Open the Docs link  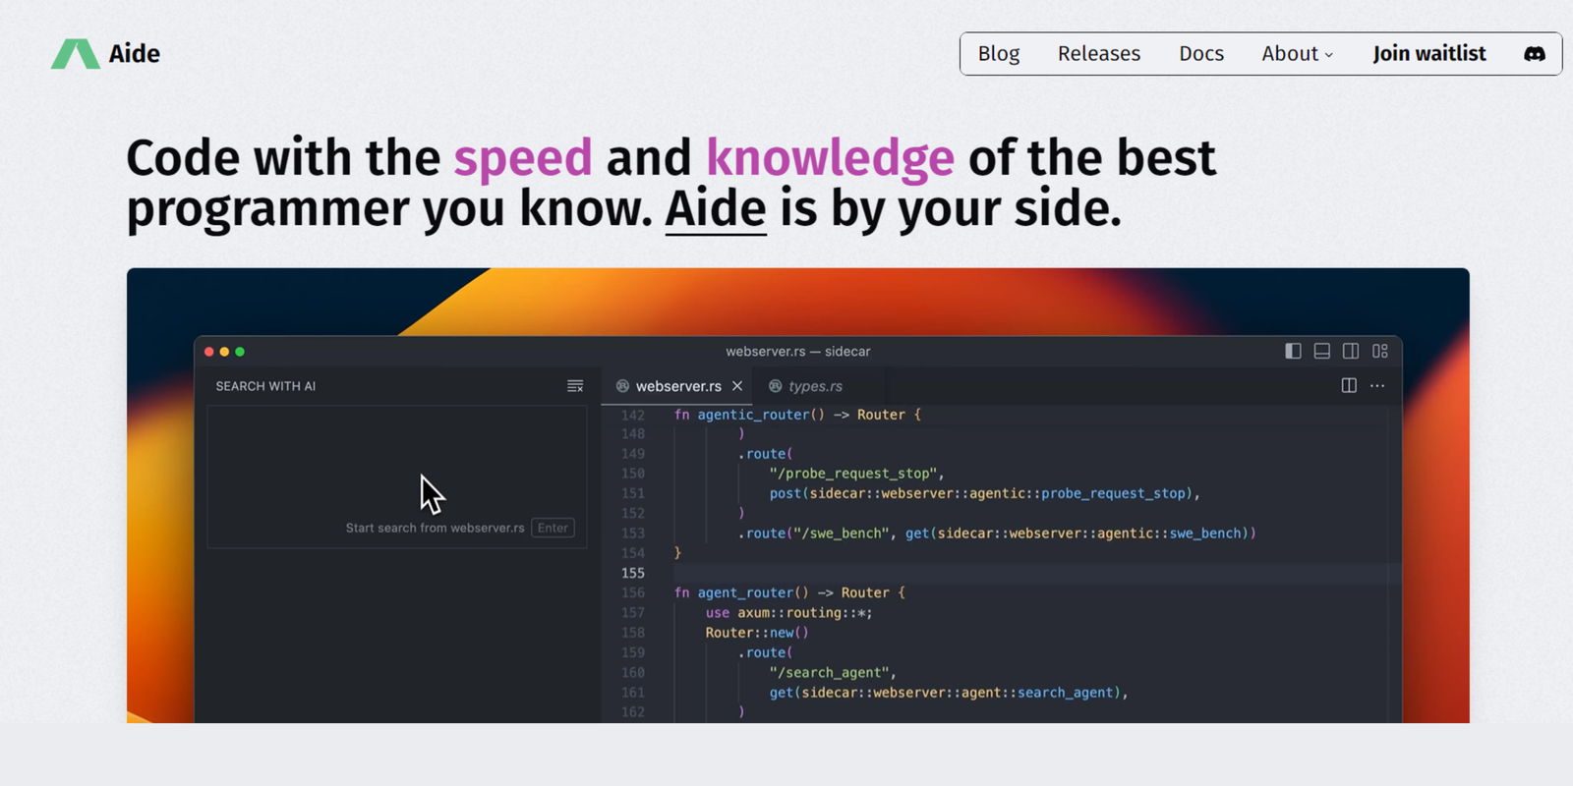1201,54
